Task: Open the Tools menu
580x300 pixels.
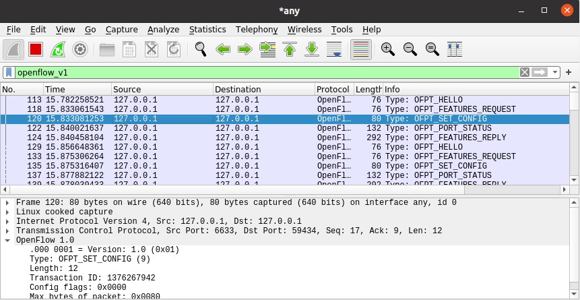Action: (x=342, y=30)
